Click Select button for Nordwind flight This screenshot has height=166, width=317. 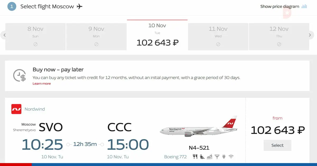(x=277, y=145)
